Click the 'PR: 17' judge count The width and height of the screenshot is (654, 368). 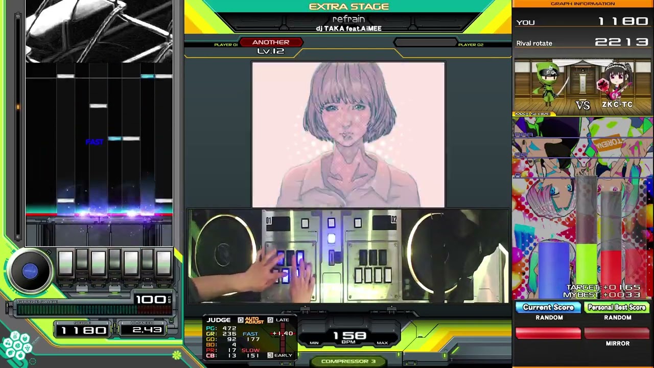pos(221,351)
